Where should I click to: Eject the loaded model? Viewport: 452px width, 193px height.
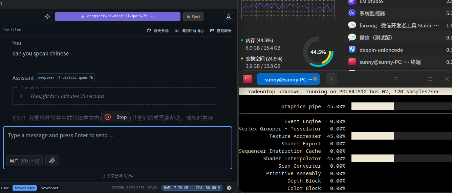click(193, 17)
